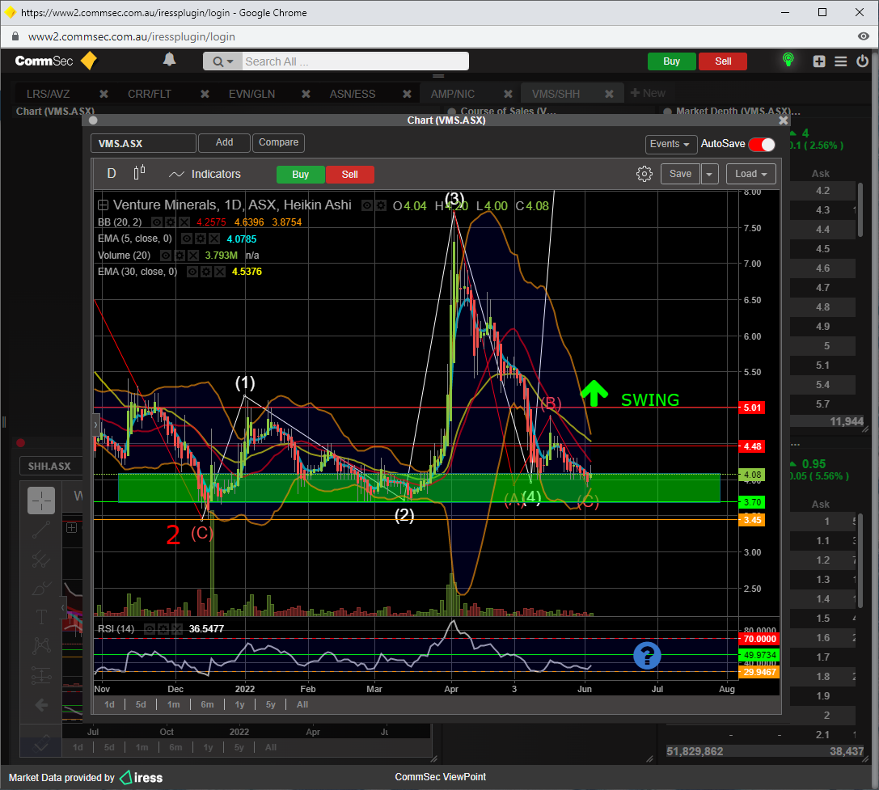Image resolution: width=879 pixels, height=790 pixels.
Task: Click the 3.70 green price line label
Action: click(x=752, y=502)
